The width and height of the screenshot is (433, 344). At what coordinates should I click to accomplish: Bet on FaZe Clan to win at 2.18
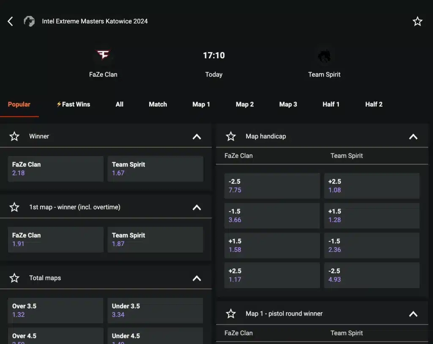tap(55, 169)
